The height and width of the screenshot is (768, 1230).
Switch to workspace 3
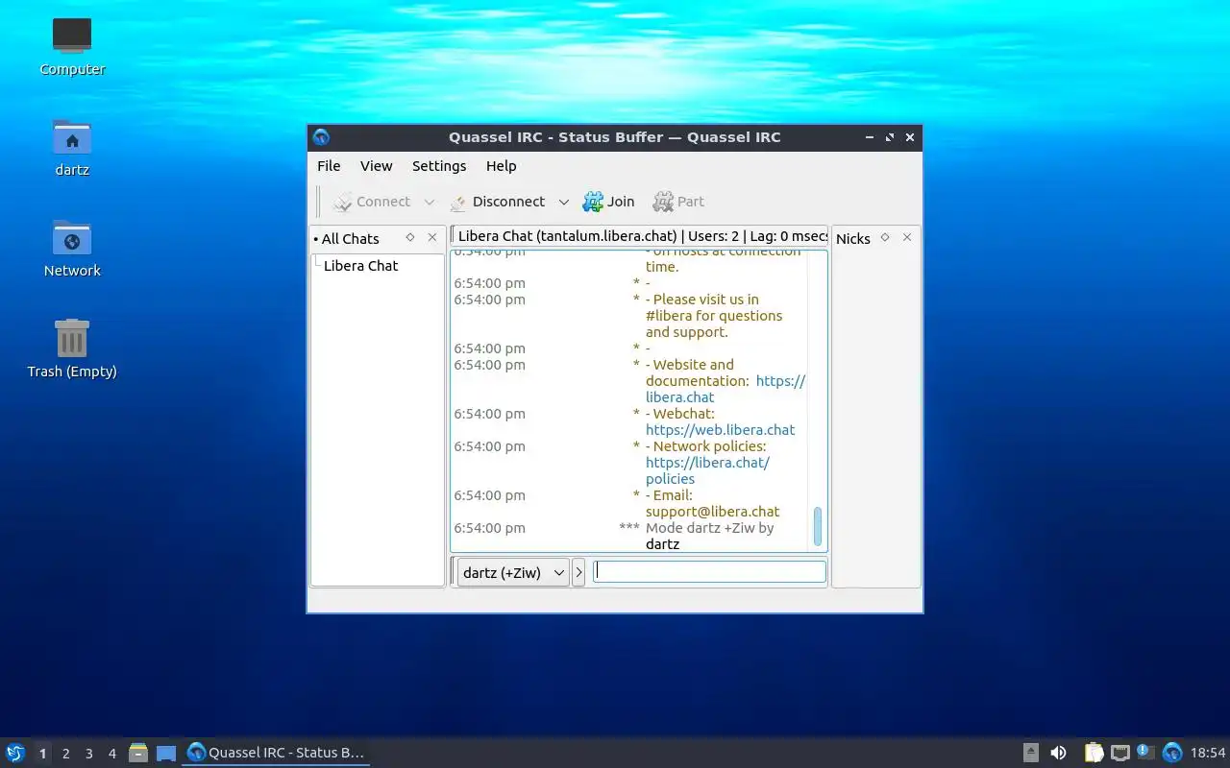(x=88, y=754)
